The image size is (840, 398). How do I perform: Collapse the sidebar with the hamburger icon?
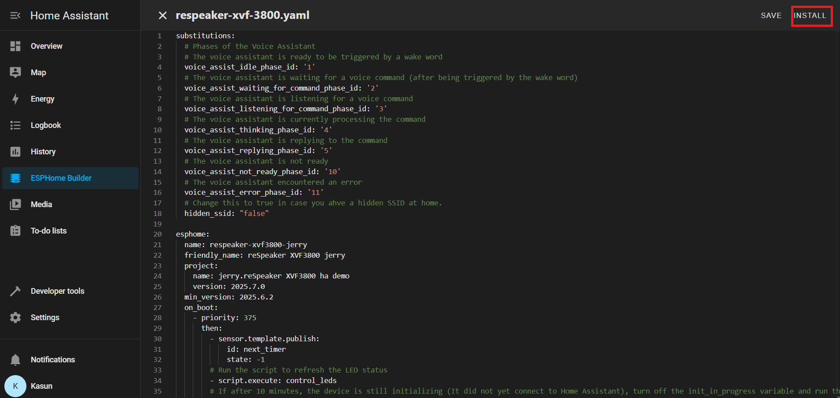click(x=15, y=16)
